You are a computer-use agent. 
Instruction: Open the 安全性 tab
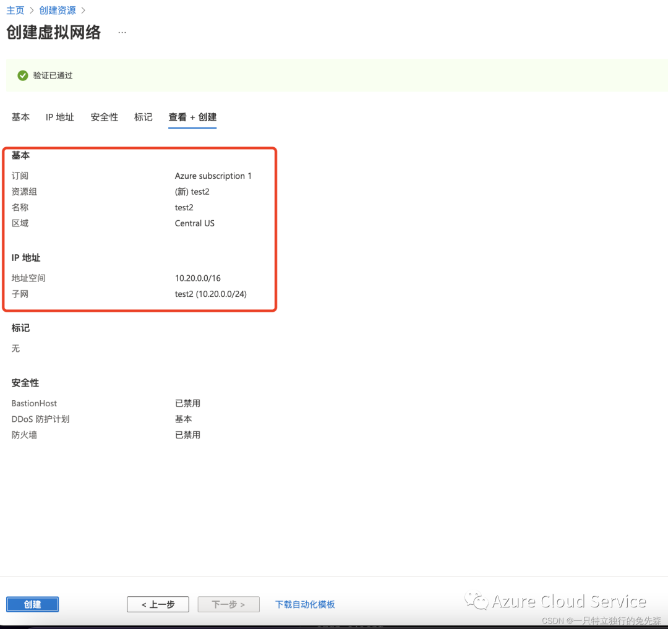coord(105,117)
